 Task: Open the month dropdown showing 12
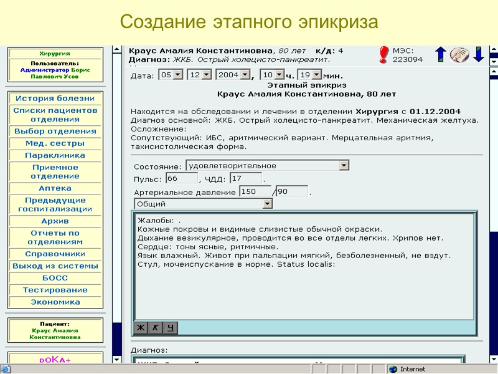coord(199,75)
